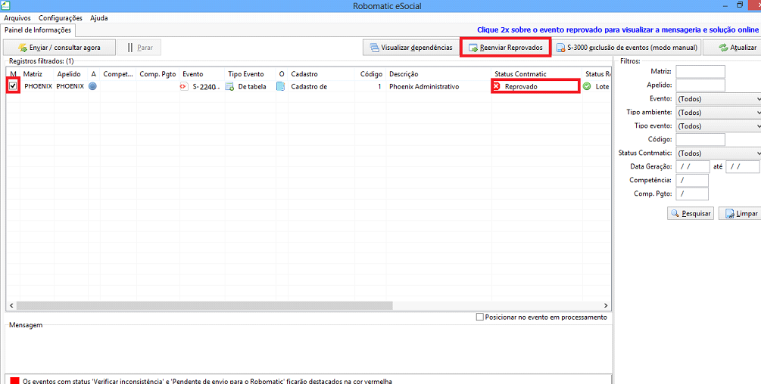The height and width of the screenshot is (384, 761).
Task: Click the Parar button
Action: [139, 48]
